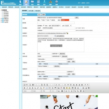Click the 网盘密码 input field
Screen dimensions: 109x109
point(56,69)
